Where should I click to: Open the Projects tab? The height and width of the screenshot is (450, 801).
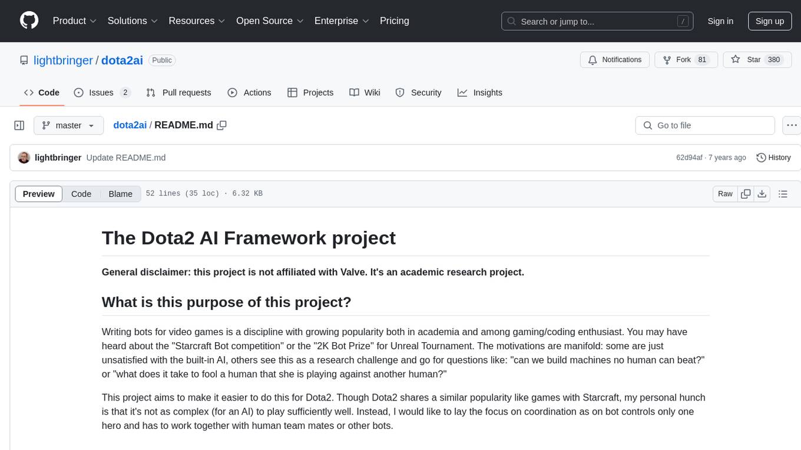point(310,92)
